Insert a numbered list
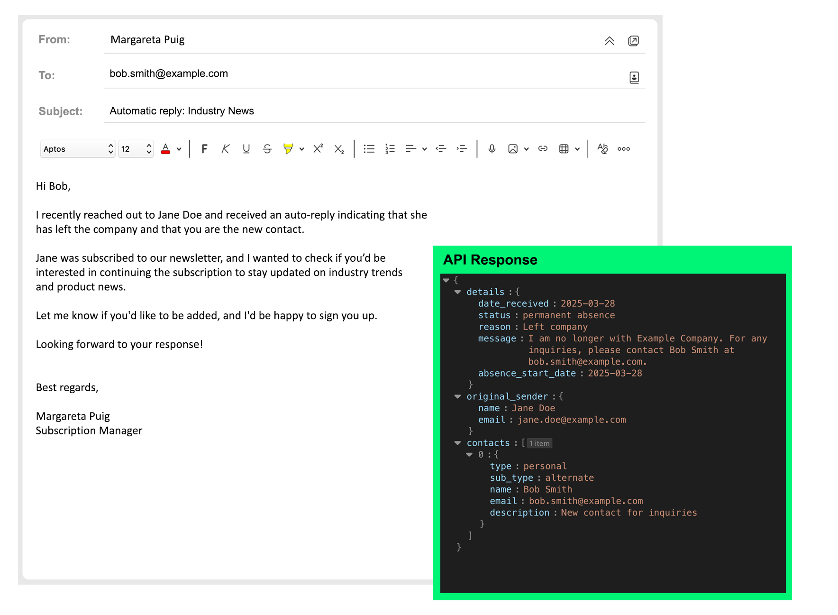838x615 pixels. pyautogui.click(x=390, y=149)
